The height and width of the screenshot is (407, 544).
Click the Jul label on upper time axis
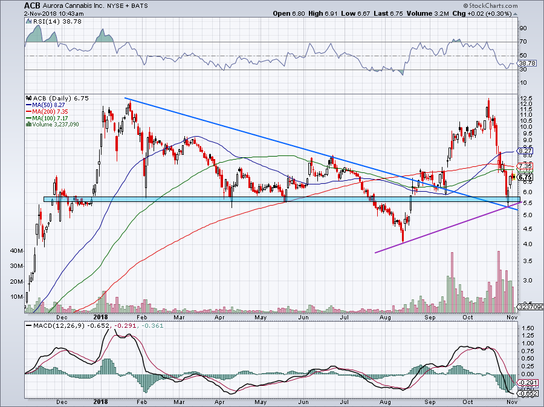click(x=344, y=317)
